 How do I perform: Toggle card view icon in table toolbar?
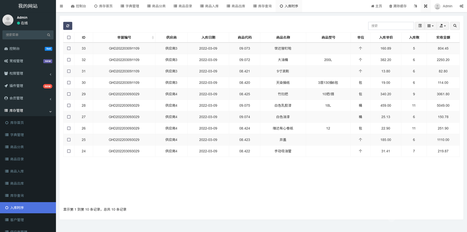coord(420,26)
